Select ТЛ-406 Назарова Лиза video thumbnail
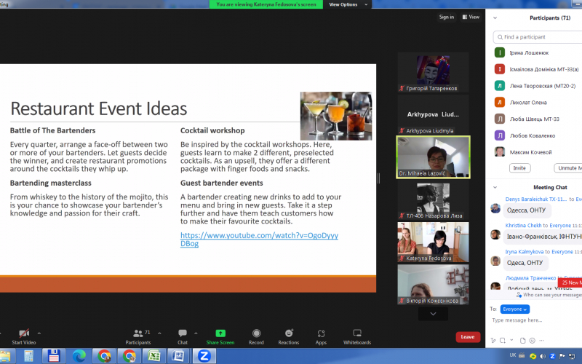This screenshot has width=582, height=364. [433, 199]
